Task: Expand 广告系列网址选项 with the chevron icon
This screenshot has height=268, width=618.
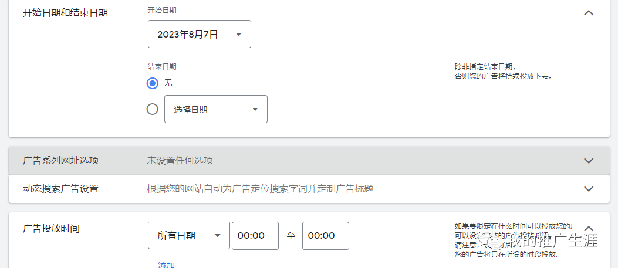Action: (x=589, y=161)
